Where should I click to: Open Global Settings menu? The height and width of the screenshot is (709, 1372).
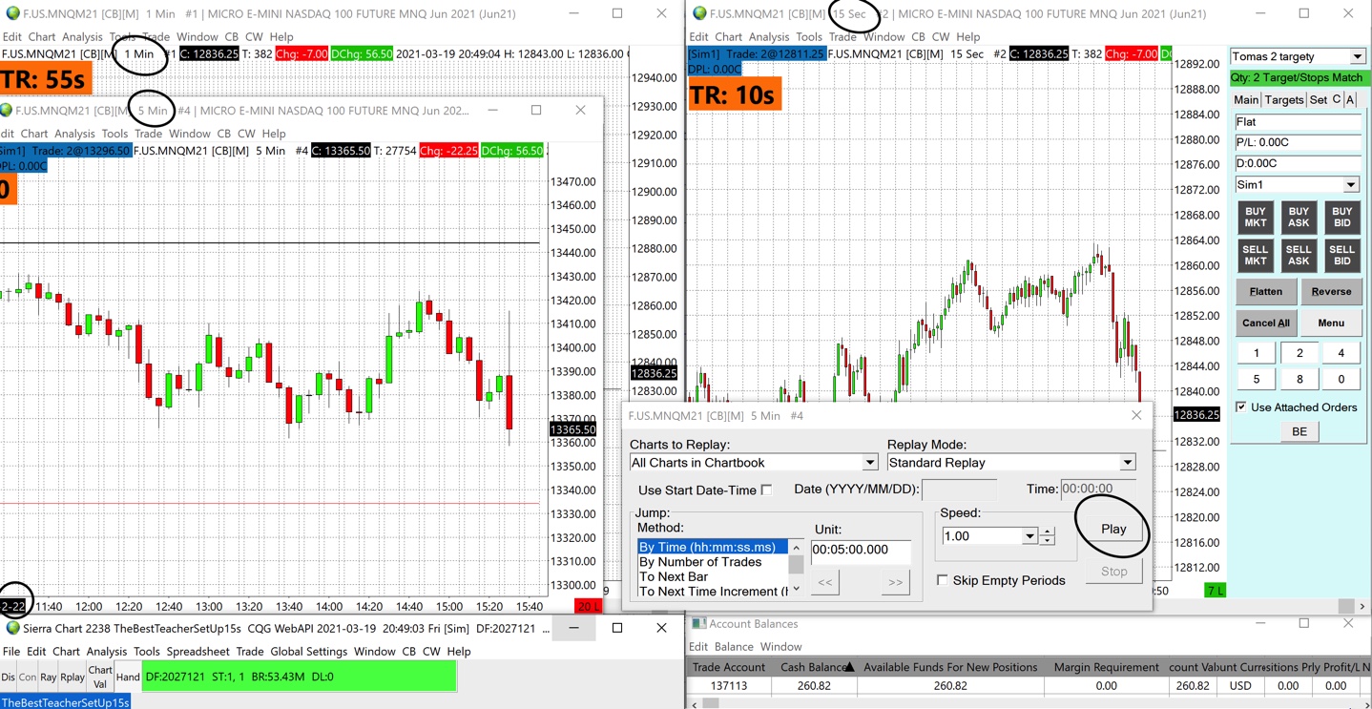tap(308, 652)
